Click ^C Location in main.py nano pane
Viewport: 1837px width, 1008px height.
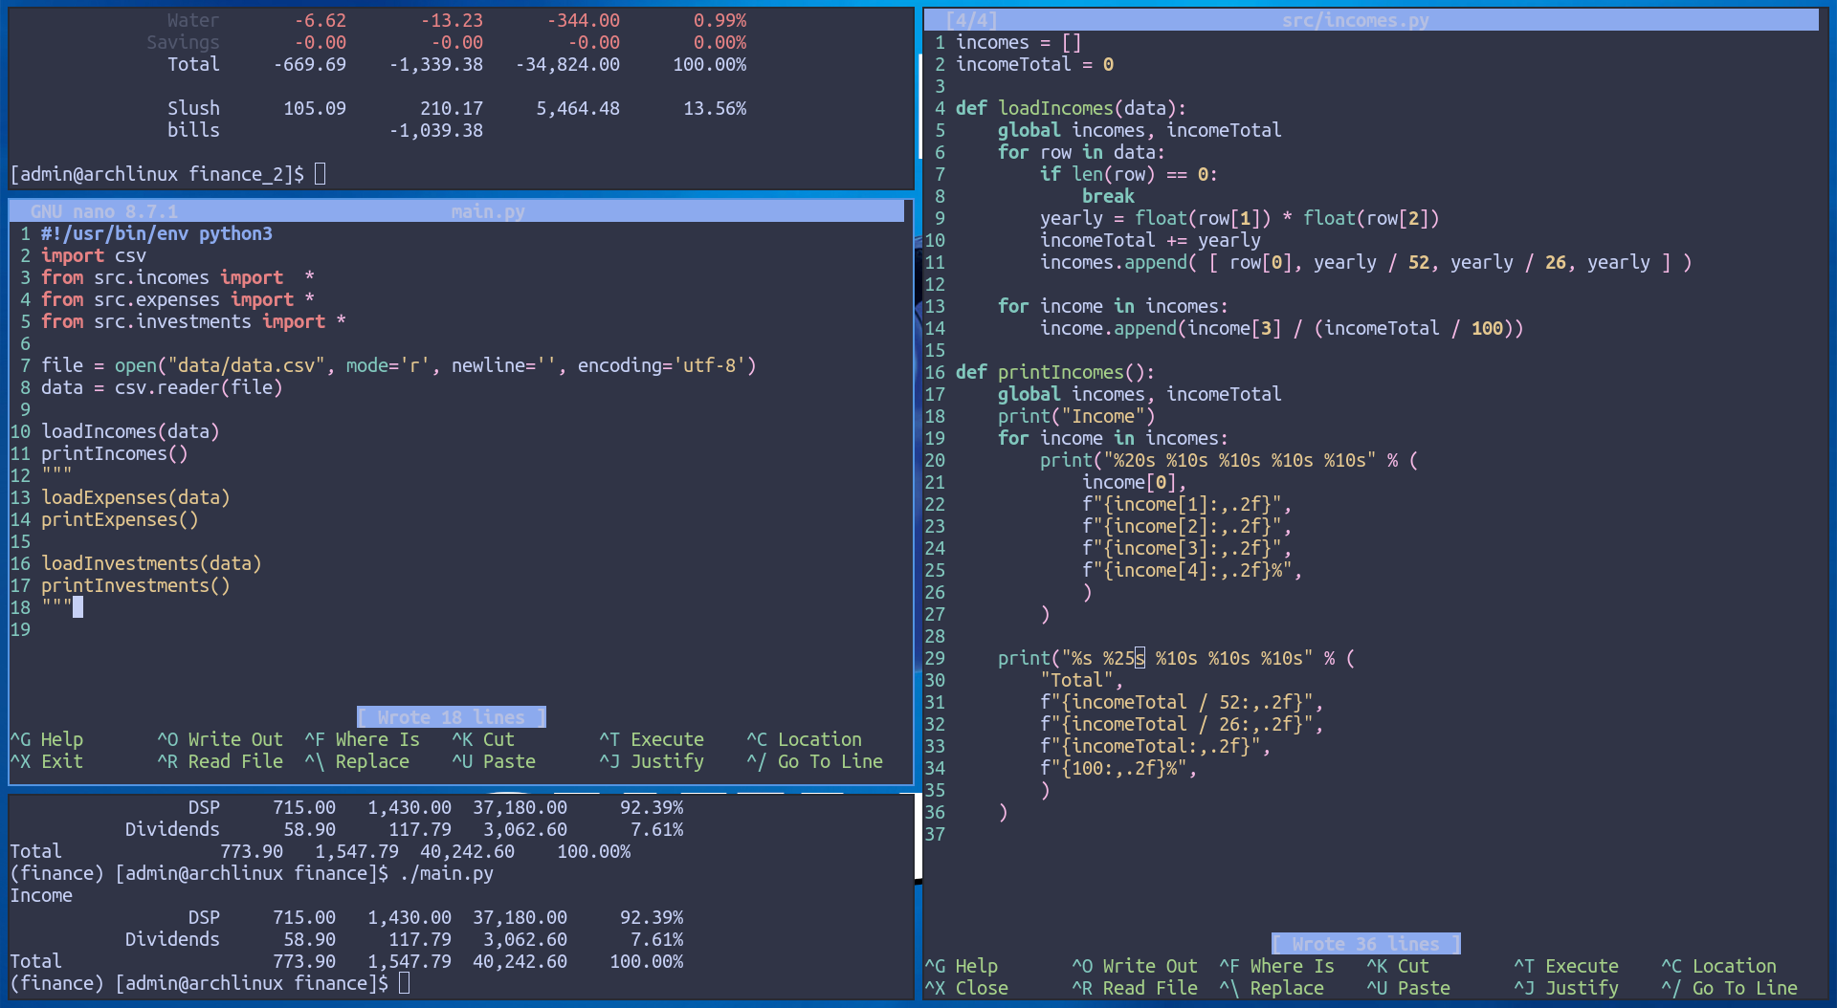point(805,739)
